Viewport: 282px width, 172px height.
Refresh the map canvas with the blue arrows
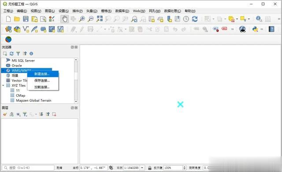coord(195,19)
